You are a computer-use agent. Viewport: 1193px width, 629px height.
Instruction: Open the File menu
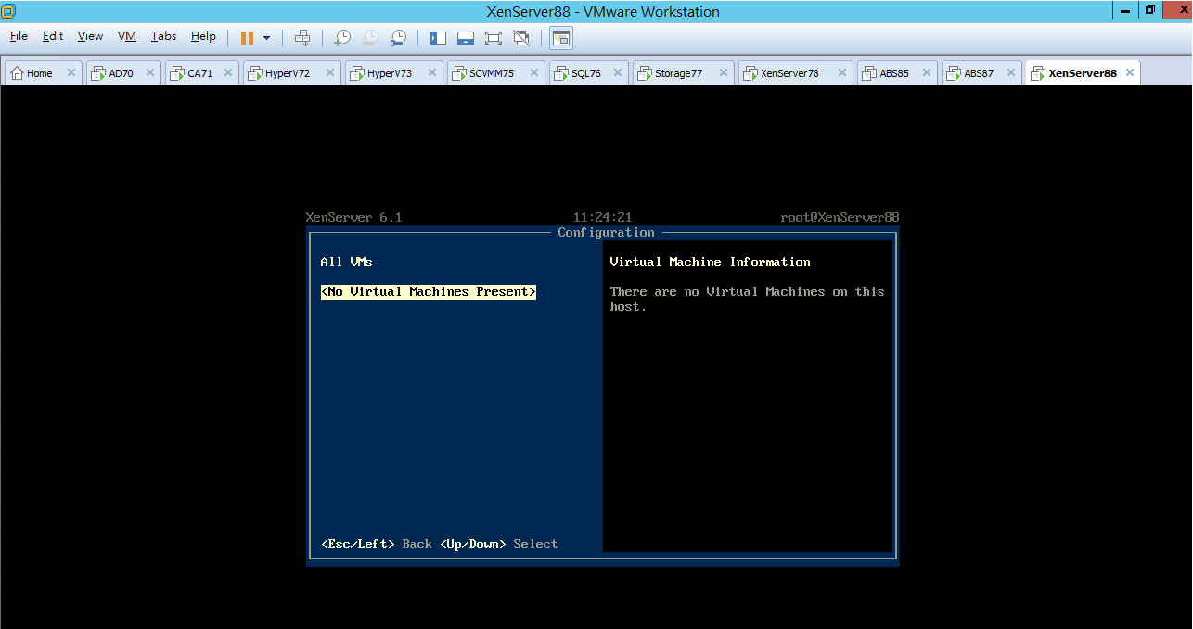pyautogui.click(x=19, y=36)
